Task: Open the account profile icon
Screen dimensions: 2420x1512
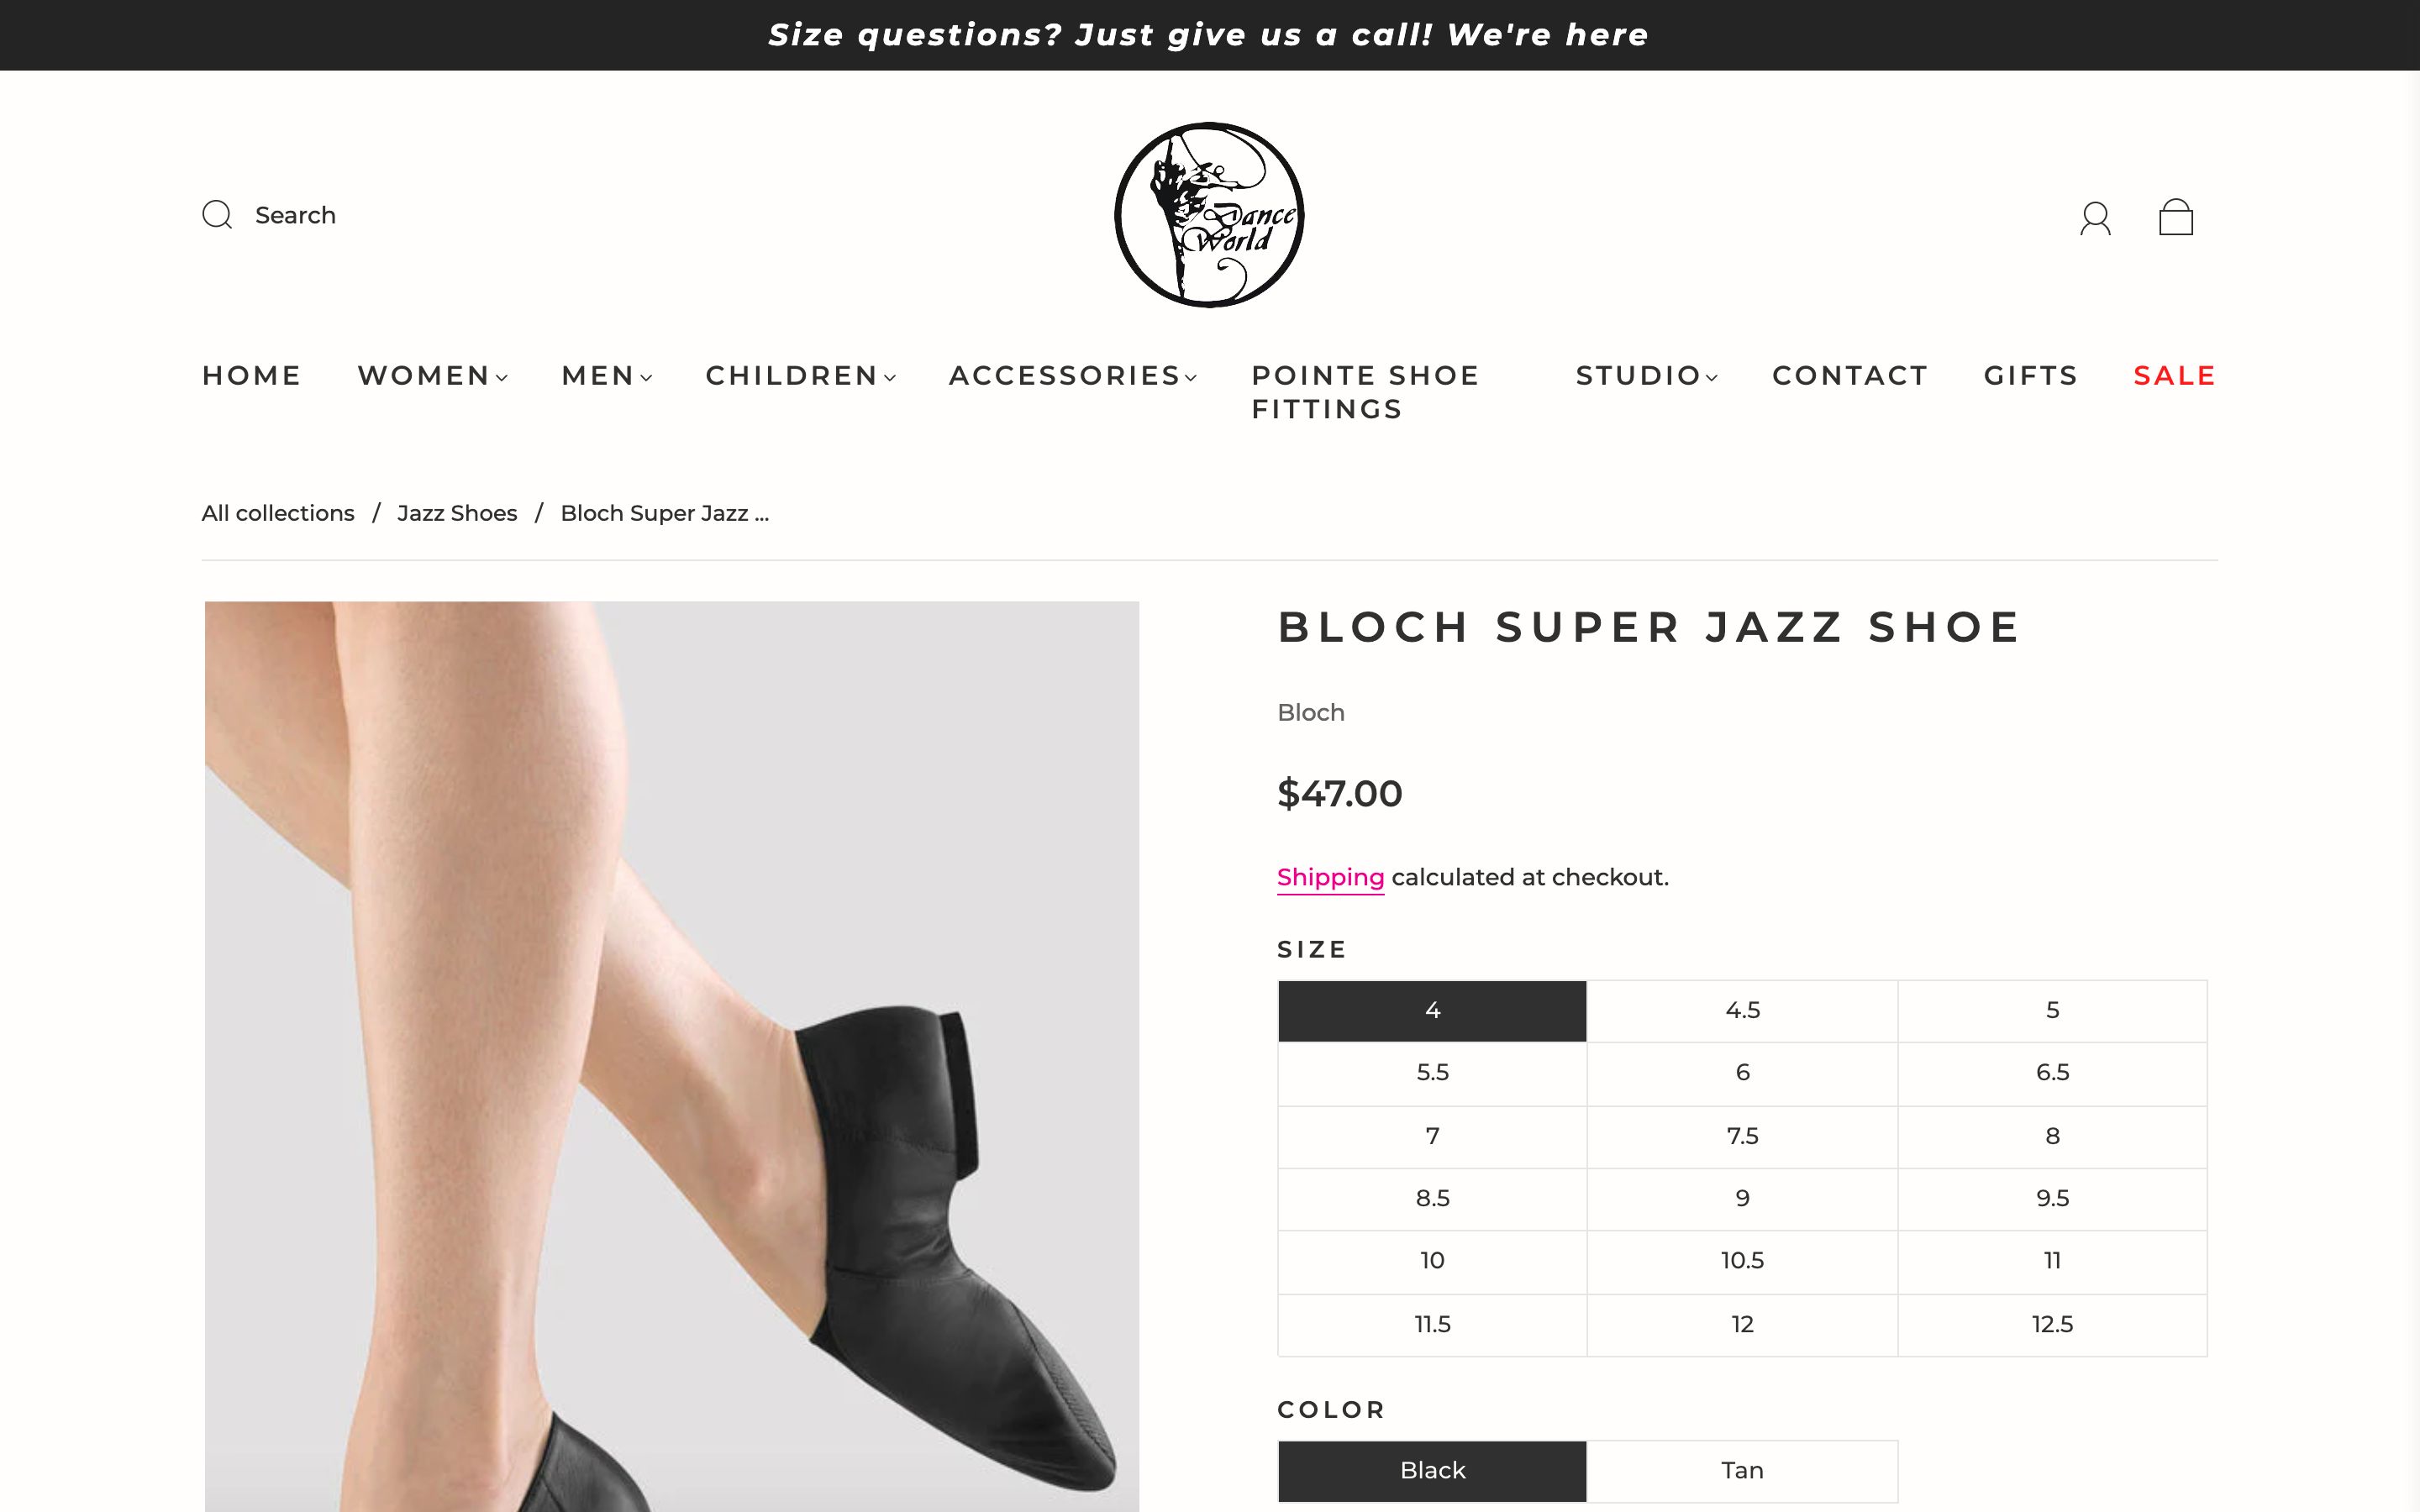Action: click(2095, 218)
